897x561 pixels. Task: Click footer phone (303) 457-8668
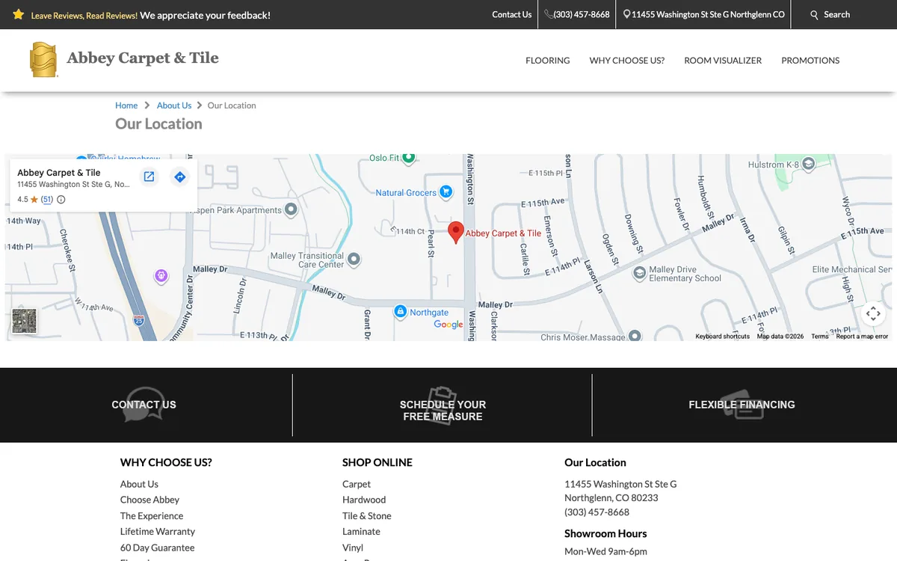click(597, 512)
